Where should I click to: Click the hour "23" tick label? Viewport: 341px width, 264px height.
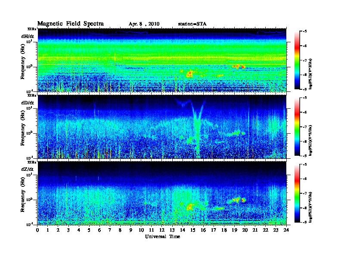(x=276, y=230)
